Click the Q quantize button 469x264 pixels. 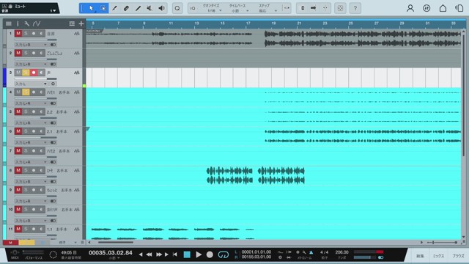point(177,8)
